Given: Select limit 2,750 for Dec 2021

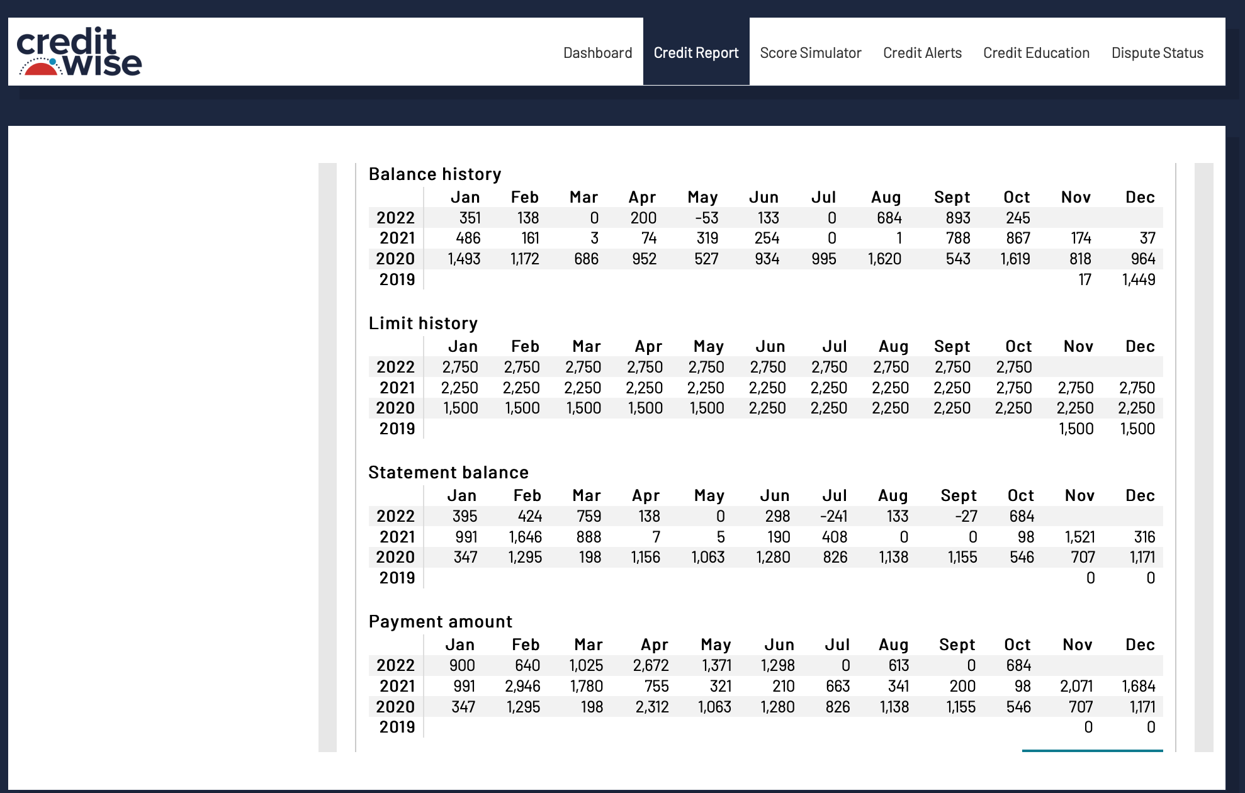Looking at the screenshot, I should pyautogui.click(x=1137, y=388).
